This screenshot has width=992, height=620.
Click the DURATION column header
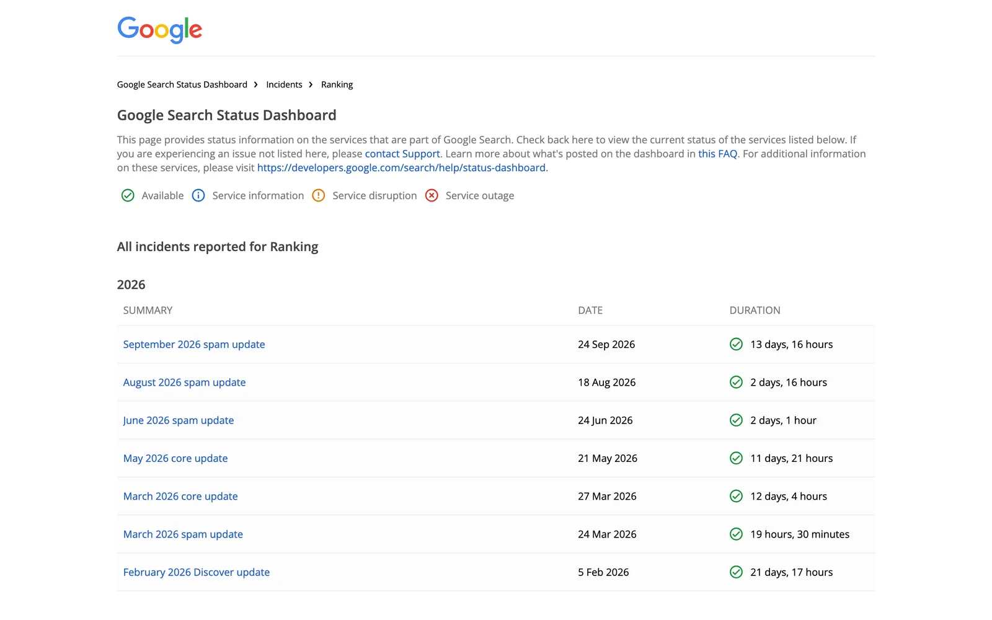[755, 310]
